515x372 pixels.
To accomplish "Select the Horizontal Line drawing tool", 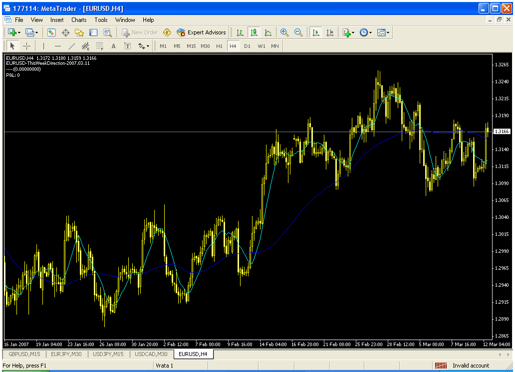I will pos(58,46).
